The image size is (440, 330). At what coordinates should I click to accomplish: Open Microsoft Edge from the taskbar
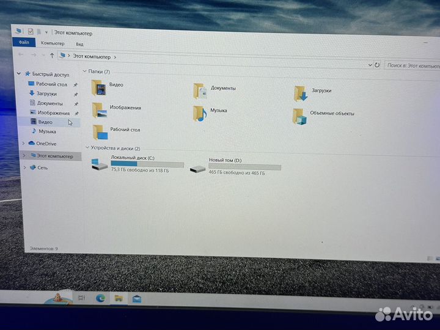(x=100, y=298)
